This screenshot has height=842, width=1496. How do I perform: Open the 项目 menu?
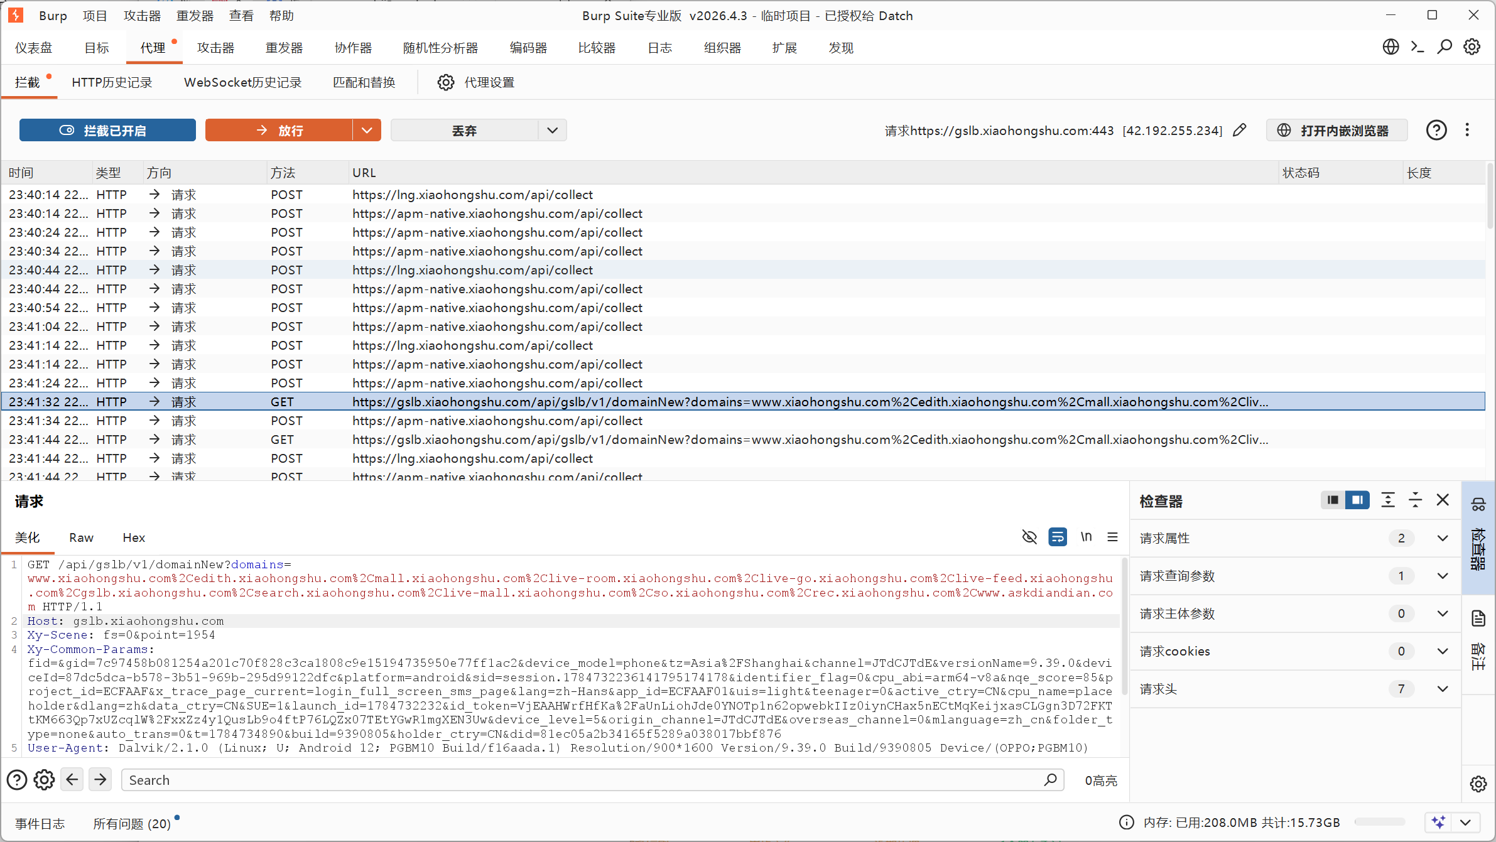coord(95,16)
